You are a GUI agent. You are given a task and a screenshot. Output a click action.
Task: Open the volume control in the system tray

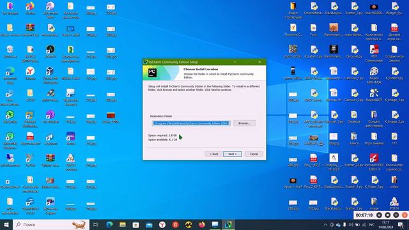tap(351, 225)
